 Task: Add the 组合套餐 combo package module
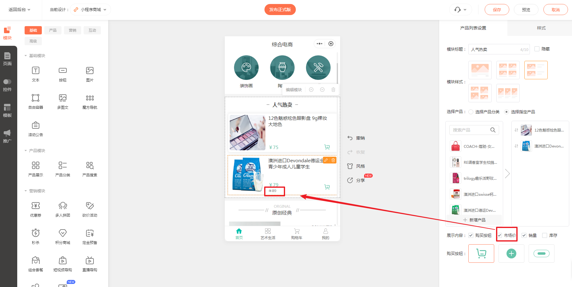[36, 264]
